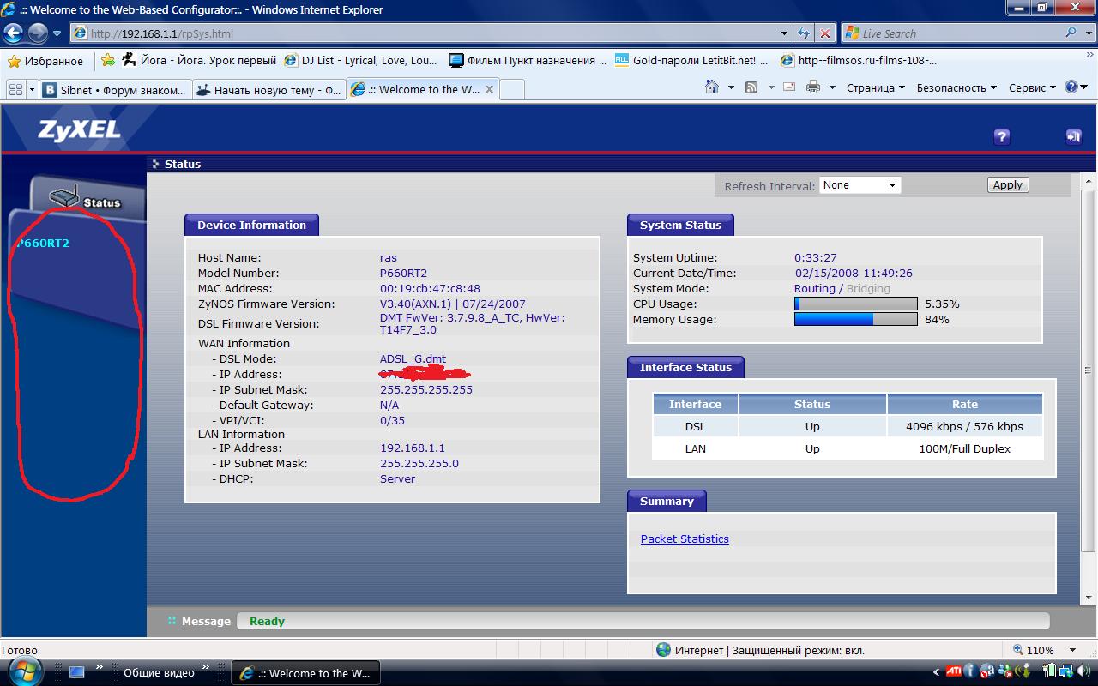Image resolution: width=1098 pixels, height=686 pixels.
Task: Click the Apply button
Action: coord(1007,185)
